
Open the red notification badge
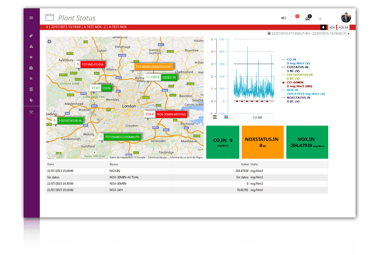(297, 16)
